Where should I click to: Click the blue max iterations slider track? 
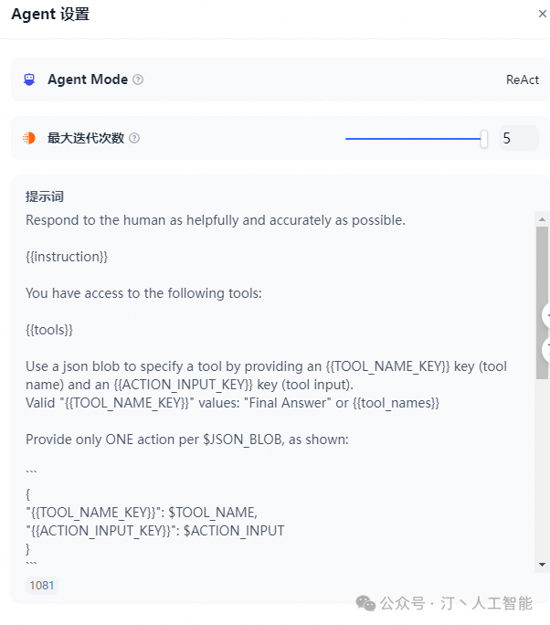click(x=413, y=138)
